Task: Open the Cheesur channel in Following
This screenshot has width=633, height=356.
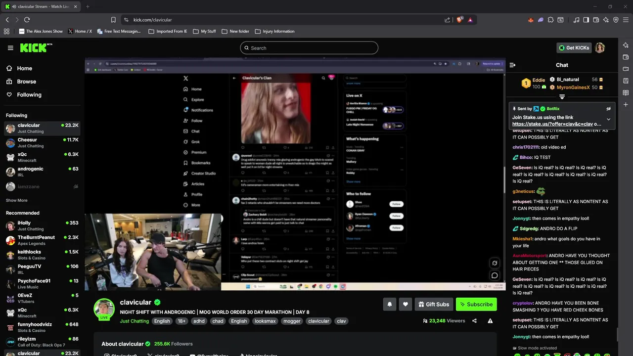Action: (x=42, y=143)
